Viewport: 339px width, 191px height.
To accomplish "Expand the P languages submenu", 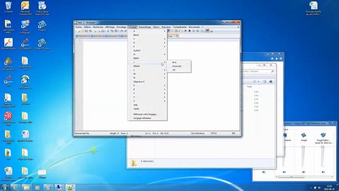I will coord(147,85).
